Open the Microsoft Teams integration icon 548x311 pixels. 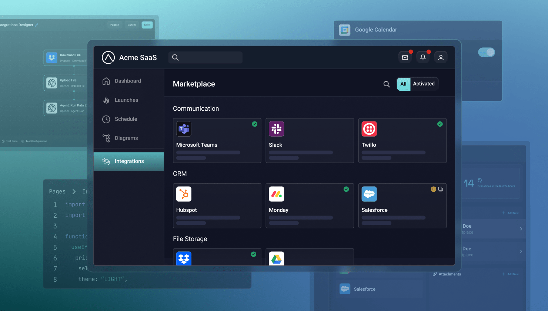(184, 129)
